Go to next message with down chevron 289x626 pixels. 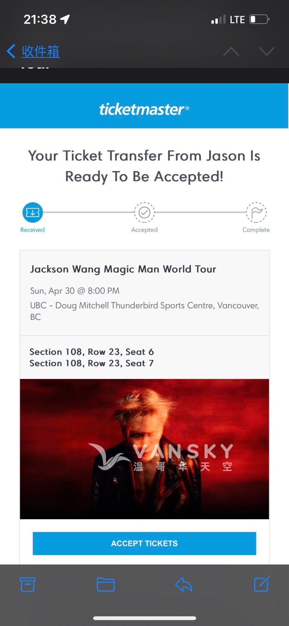(267, 52)
